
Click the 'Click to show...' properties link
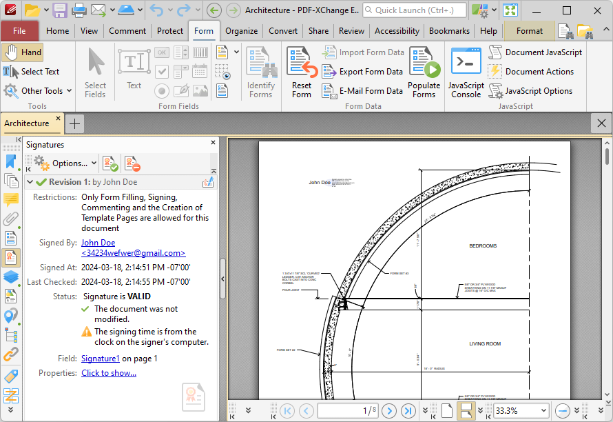(108, 373)
